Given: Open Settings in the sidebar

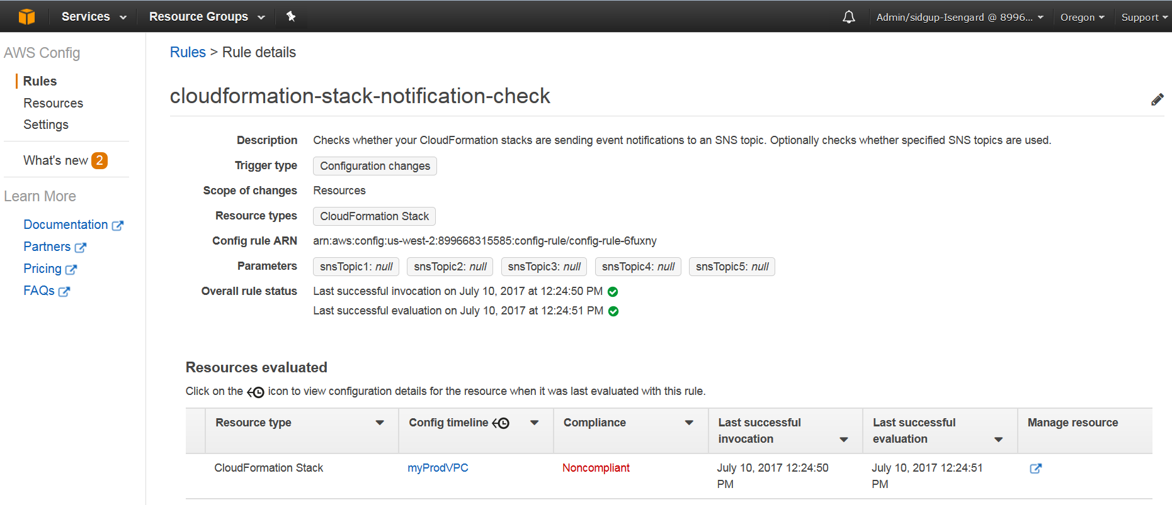Looking at the screenshot, I should tap(46, 125).
